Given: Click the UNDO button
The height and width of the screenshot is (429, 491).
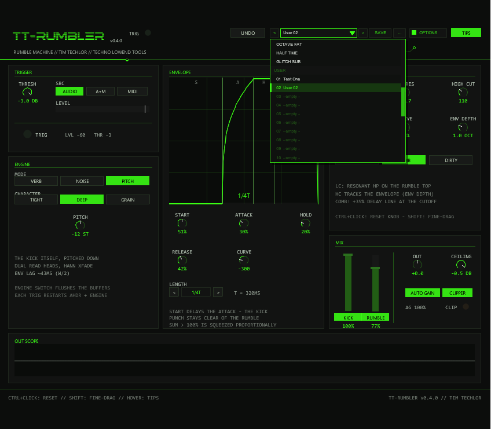Looking at the screenshot, I should tap(248, 33).
